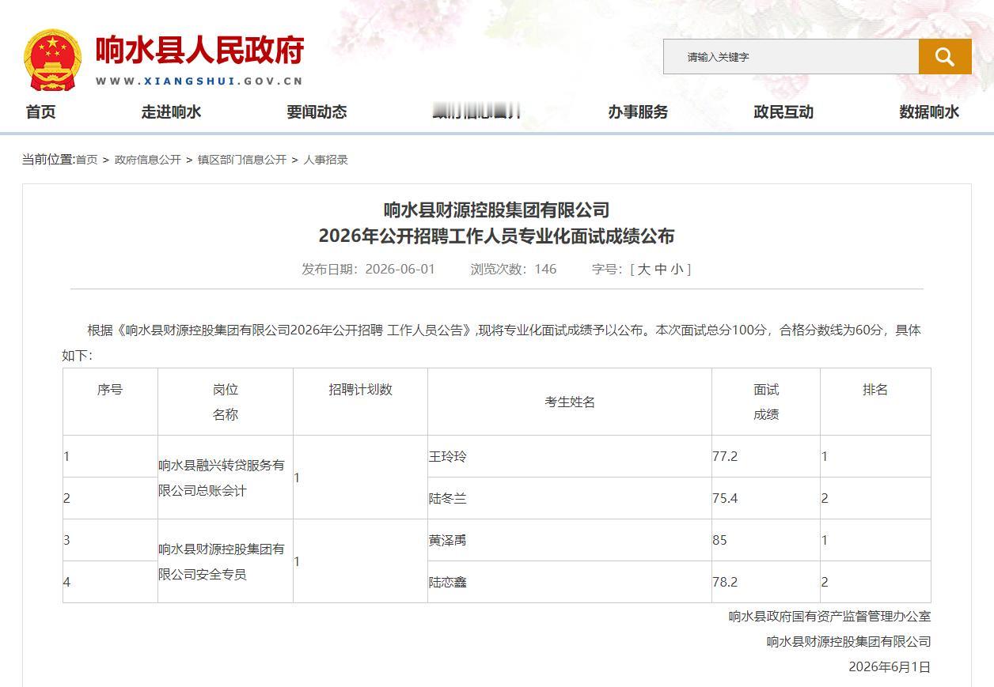This screenshot has height=687, width=994.
Task: Click serial number 3 cell
Action: tap(110, 540)
